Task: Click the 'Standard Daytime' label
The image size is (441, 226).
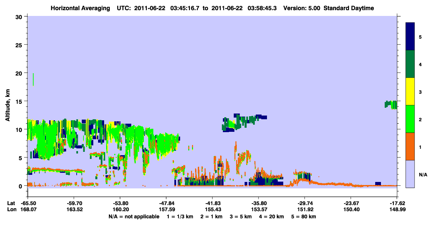Action: pos(349,8)
